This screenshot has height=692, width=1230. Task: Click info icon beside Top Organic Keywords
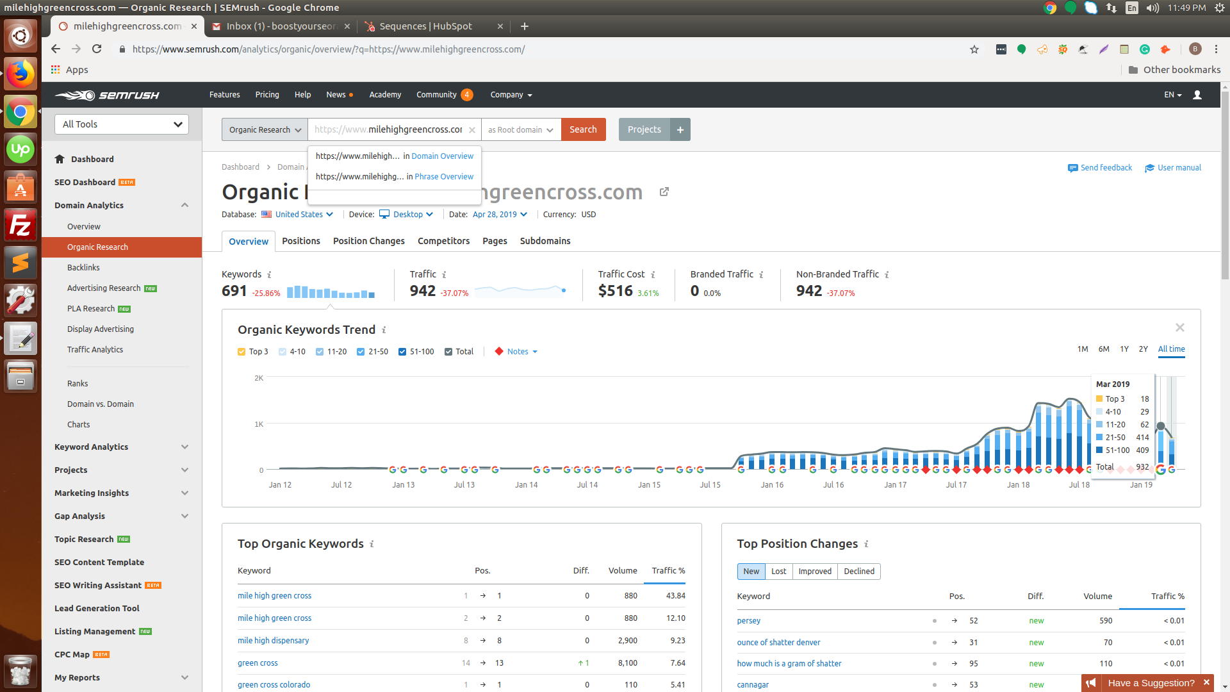click(372, 544)
